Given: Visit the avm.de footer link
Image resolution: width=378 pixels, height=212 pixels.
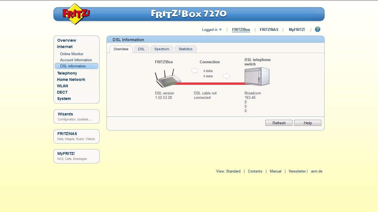Looking at the screenshot, I should click(317, 171).
